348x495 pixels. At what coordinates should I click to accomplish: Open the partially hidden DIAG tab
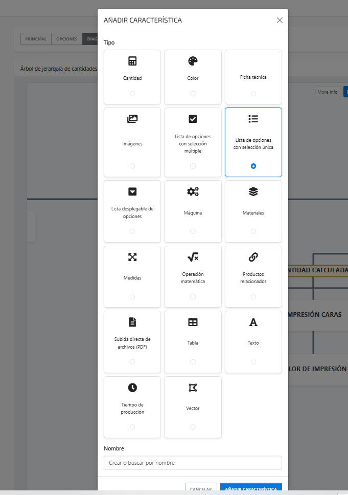(90, 39)
